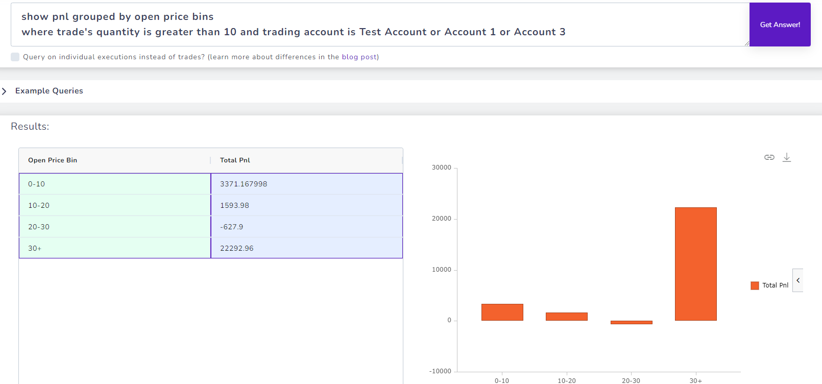The height and width of the screenshot is (384, 822).
Task: Click the 20000 y-axis label
Action: click(x=442, y=219)
